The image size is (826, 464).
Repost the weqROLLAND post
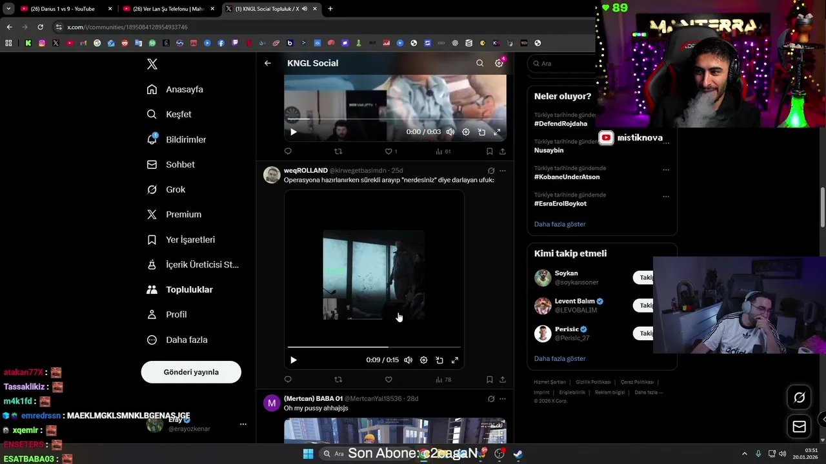[338, 380]
